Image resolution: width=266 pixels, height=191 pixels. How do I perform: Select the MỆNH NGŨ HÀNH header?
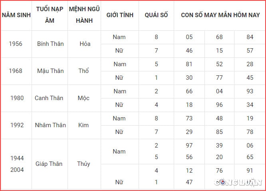click(84, 15)
